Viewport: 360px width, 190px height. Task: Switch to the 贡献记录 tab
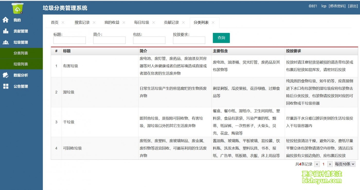tap(172, 23)
